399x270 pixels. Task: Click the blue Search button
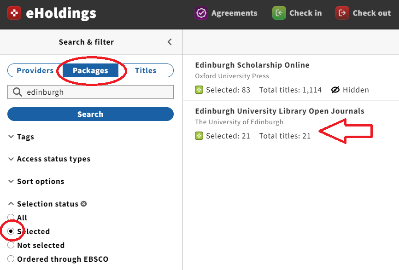coord(90,114)
